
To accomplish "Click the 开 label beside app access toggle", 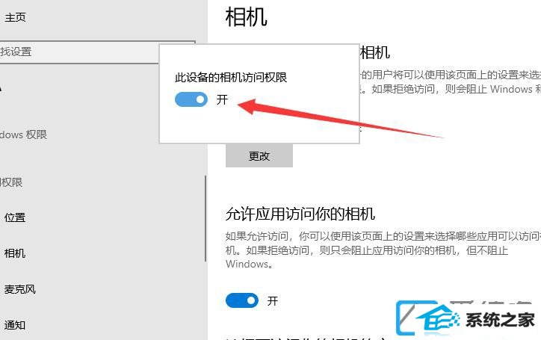I will (273, 300).
